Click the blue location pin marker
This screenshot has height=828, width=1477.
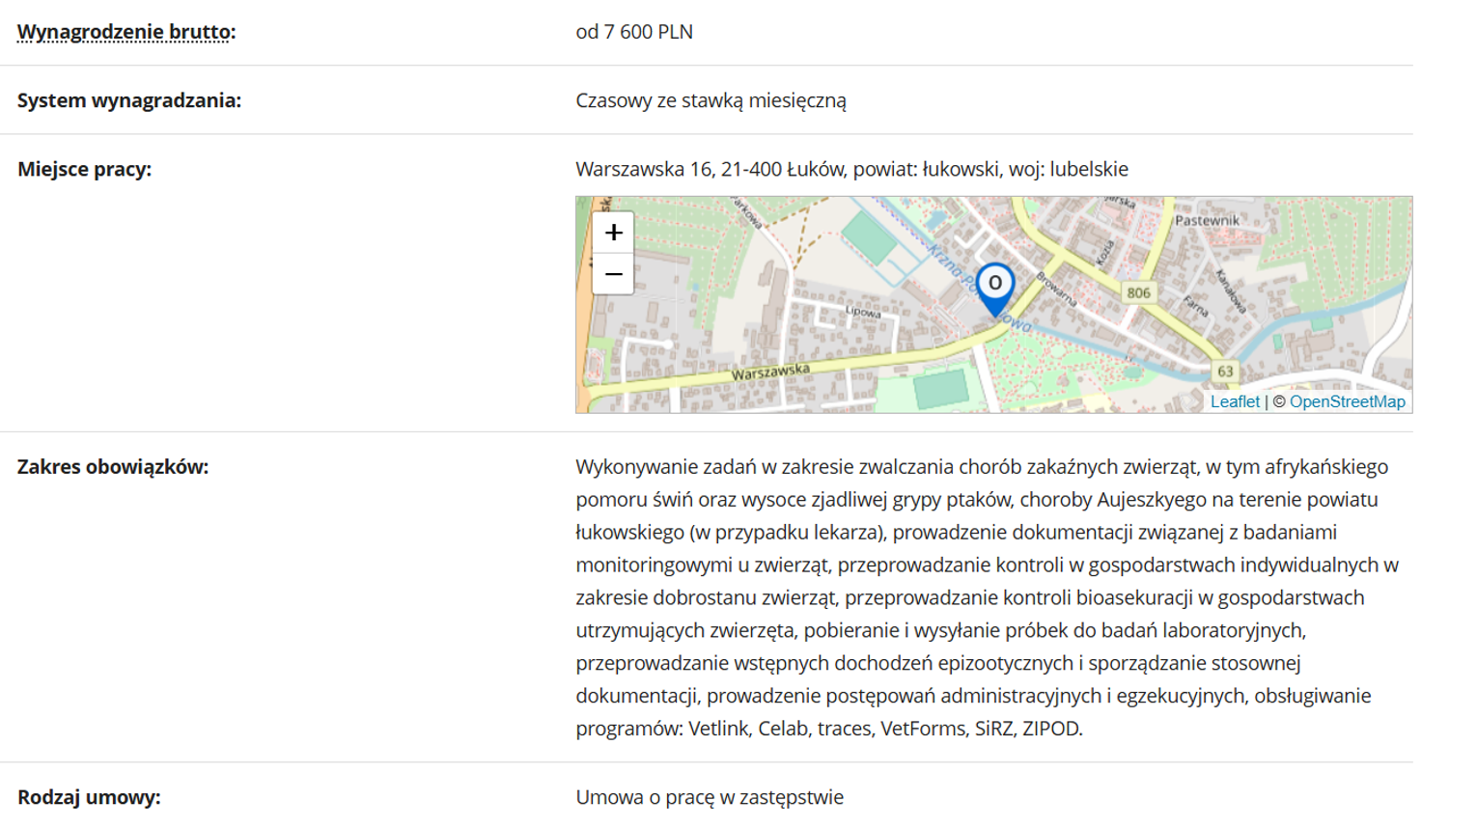click(994, 287)
